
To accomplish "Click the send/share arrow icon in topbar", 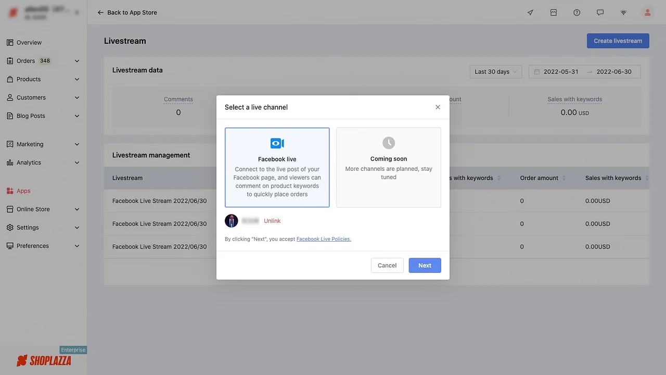I will 530,12.
